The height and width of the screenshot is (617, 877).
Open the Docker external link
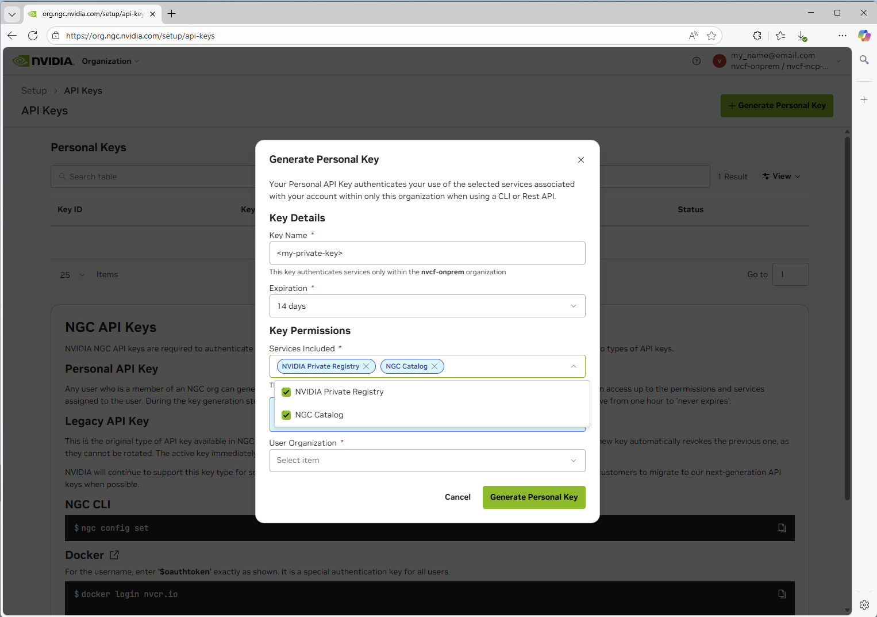tap(114, 555)
